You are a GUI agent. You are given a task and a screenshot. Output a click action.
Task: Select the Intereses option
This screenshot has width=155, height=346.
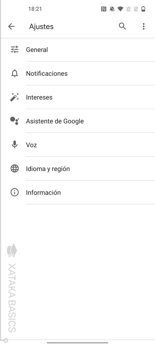point(77,97)
